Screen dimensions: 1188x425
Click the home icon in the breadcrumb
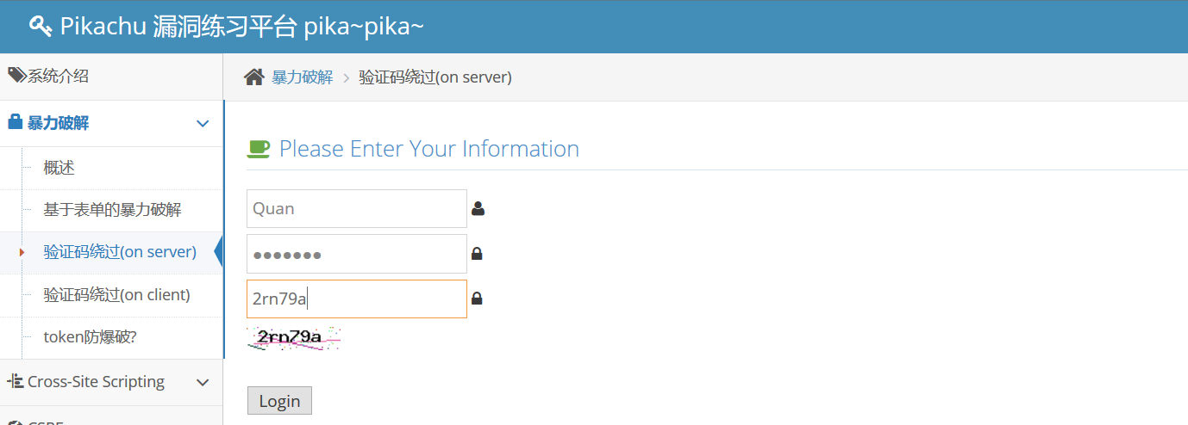254,77
